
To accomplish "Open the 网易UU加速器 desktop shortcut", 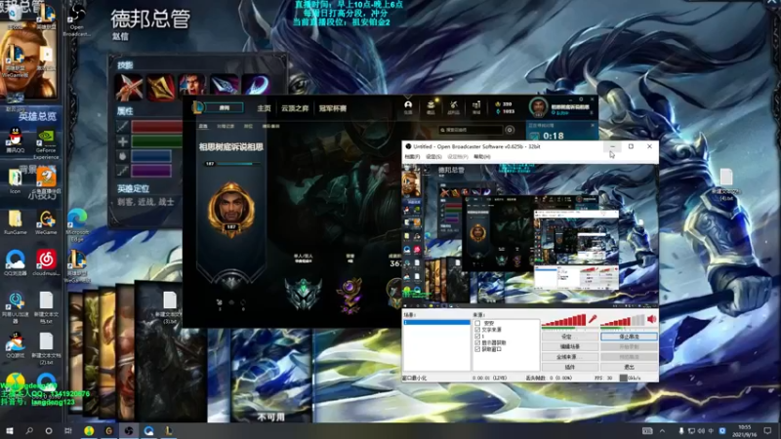I will [15, 307].
